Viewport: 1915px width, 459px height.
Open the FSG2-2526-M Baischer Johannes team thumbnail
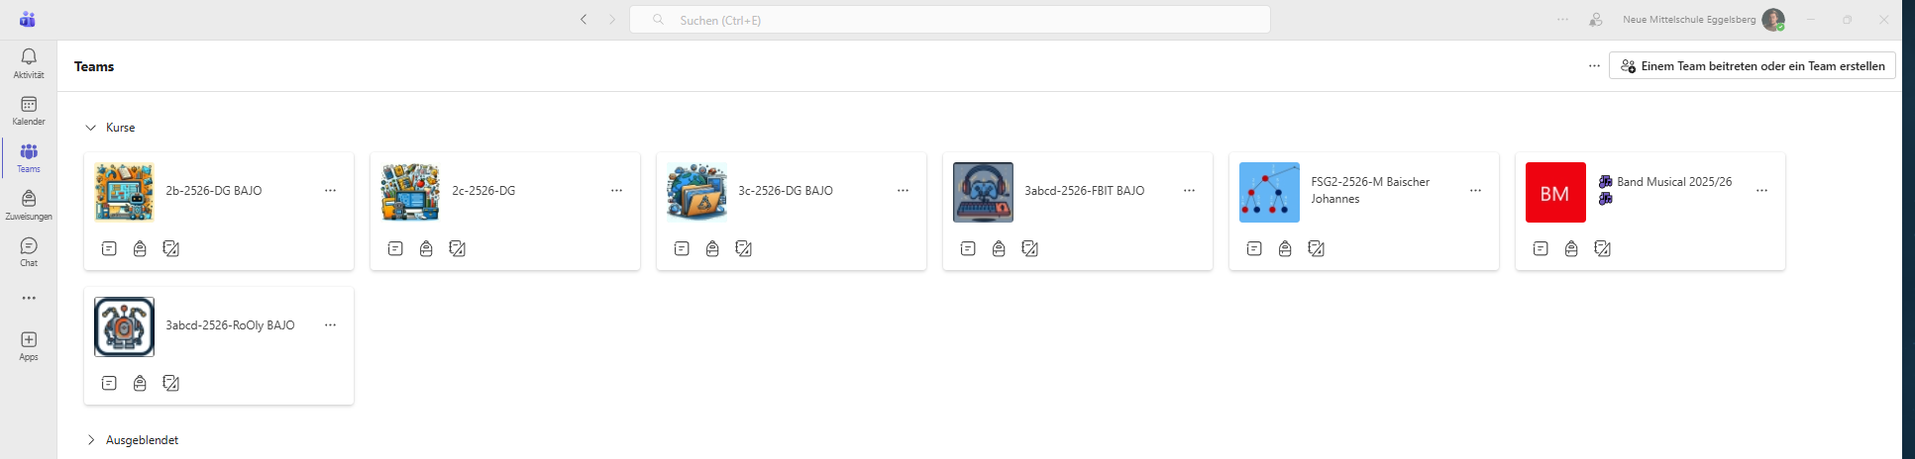(1269, 192)
